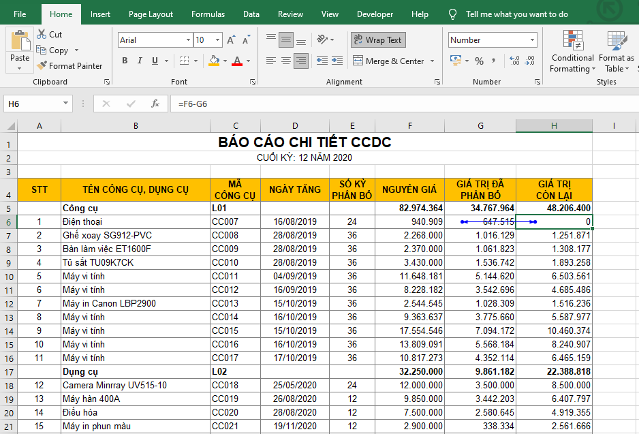Increase font size with the larger A icon
639x434 pixels.
pos(231,40)
